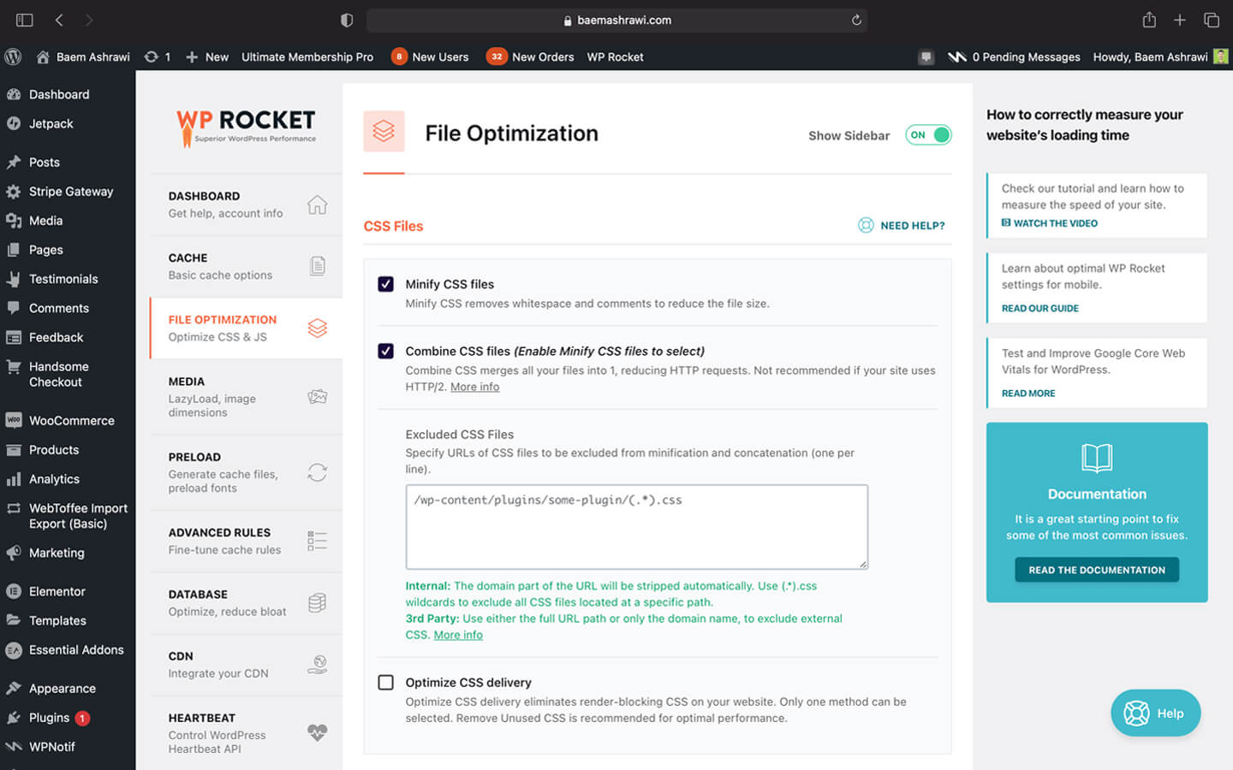
Task: Click Read the Documentation button
Action: pos(1097,570)
